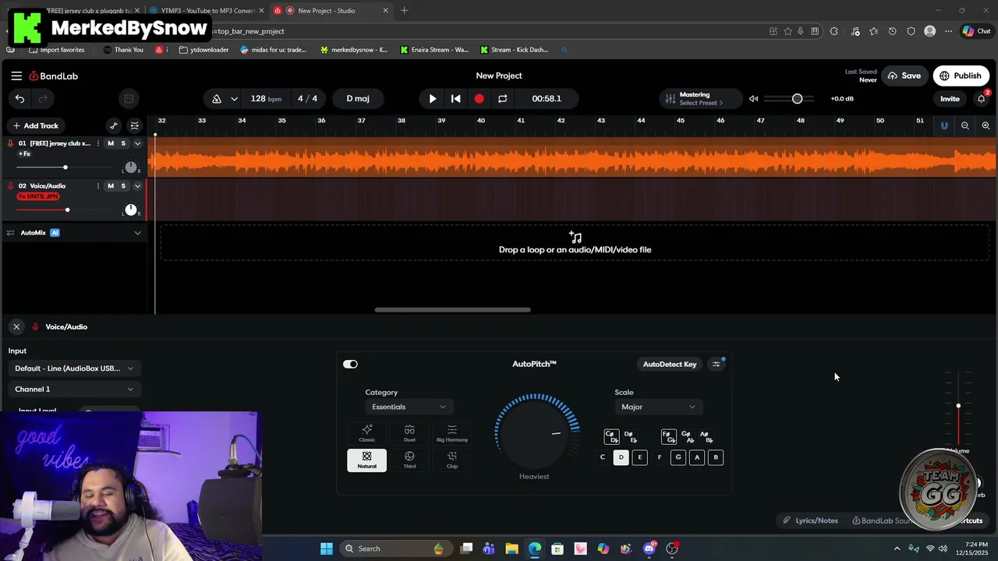Select the Duet AutoPitch effect
This screenshot has height=561, width=998.
(409, 433)
